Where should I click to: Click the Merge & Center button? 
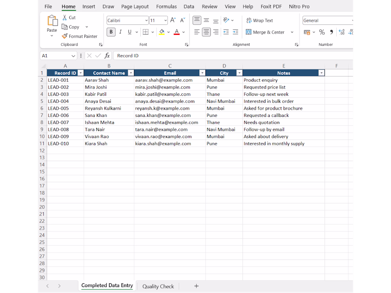pos(265,32)
